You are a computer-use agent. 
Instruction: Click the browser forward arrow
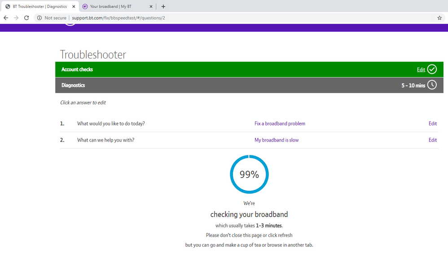16,18
